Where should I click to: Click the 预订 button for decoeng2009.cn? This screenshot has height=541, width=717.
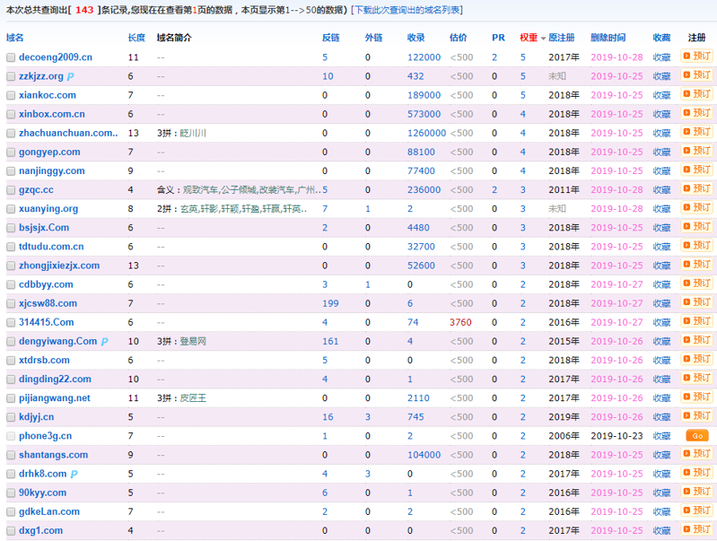697,56
